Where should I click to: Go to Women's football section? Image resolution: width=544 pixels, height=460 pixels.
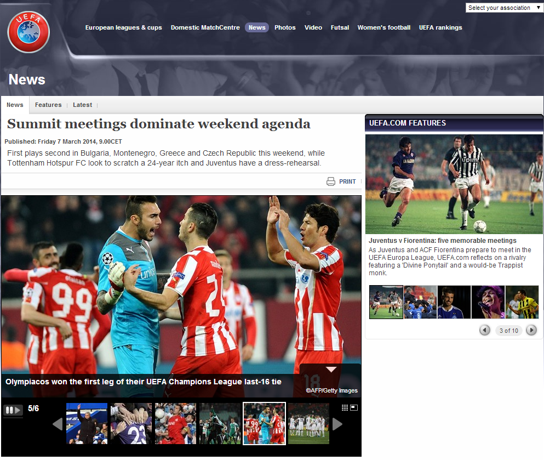tap(383, 27)
